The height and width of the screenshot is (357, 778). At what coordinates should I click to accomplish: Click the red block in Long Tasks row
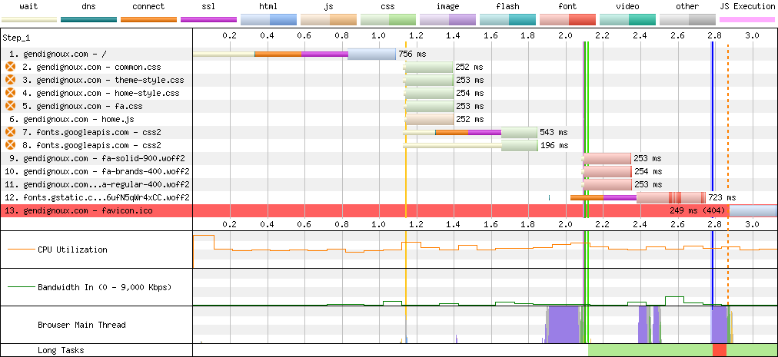719,350
